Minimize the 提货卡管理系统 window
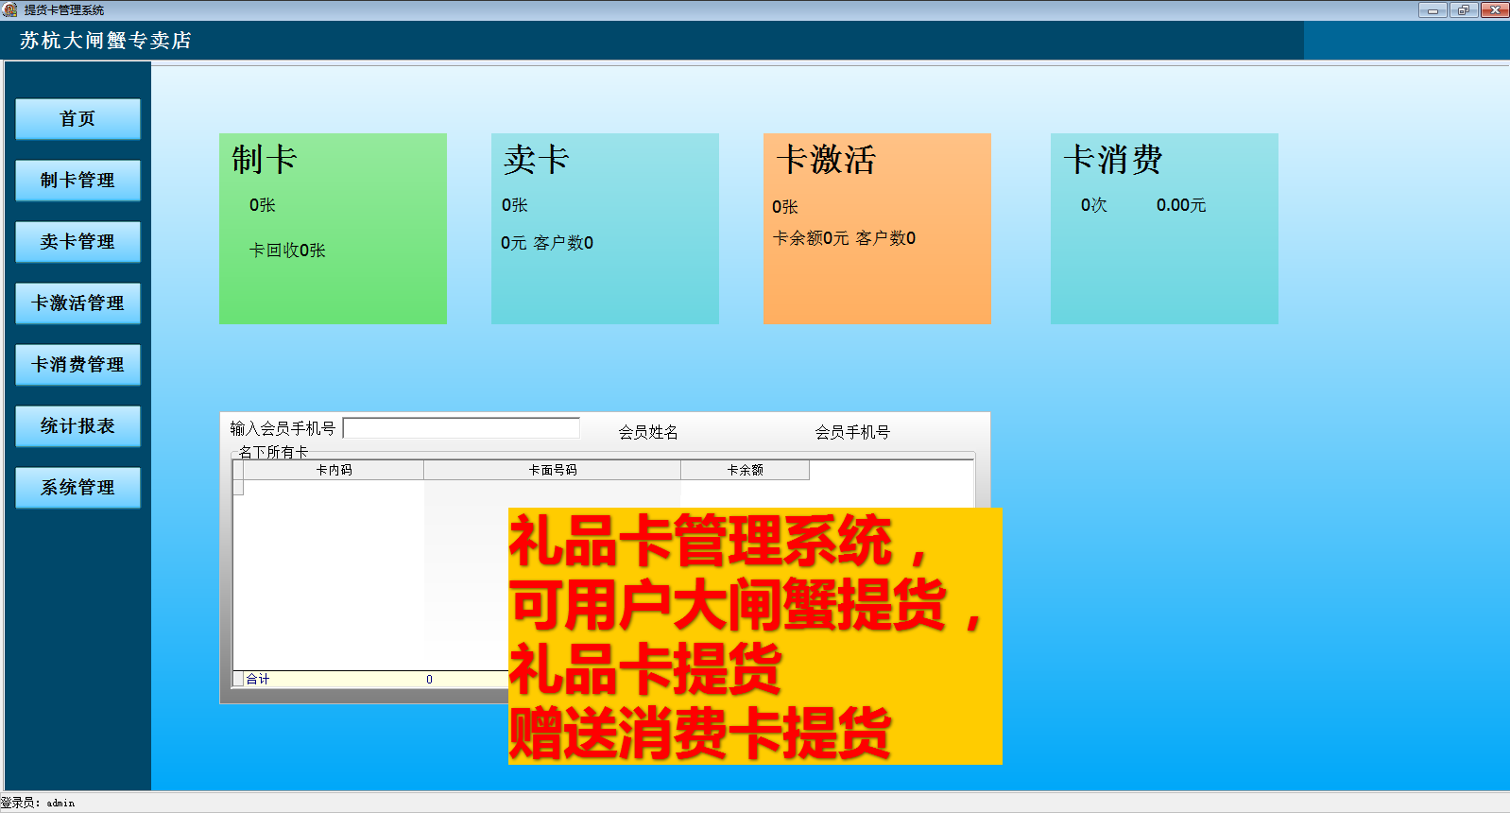Screen dimensions: 1510x813 pos(1433,10)
